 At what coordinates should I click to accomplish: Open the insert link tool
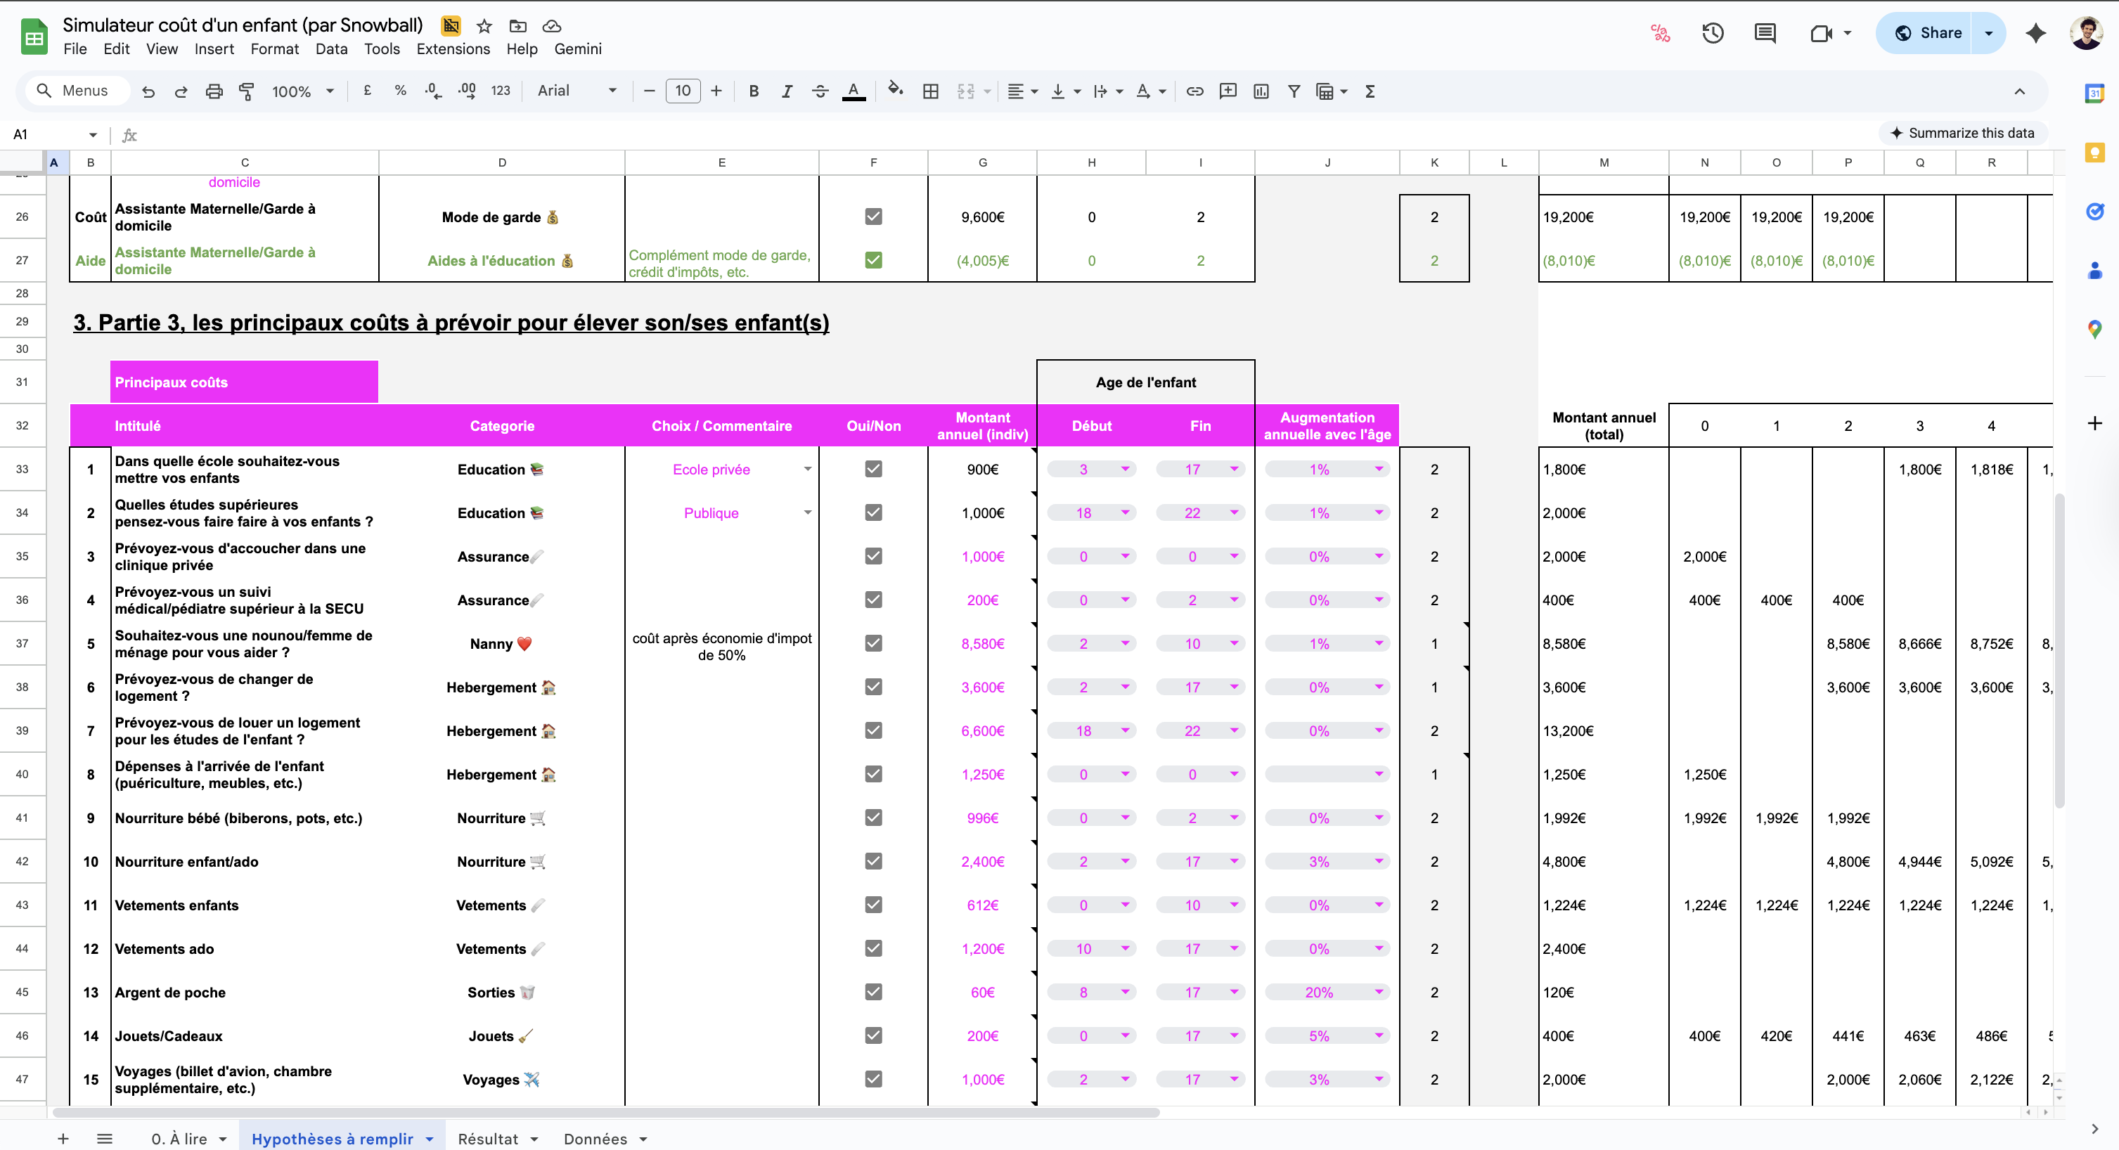coord(1194,91)
